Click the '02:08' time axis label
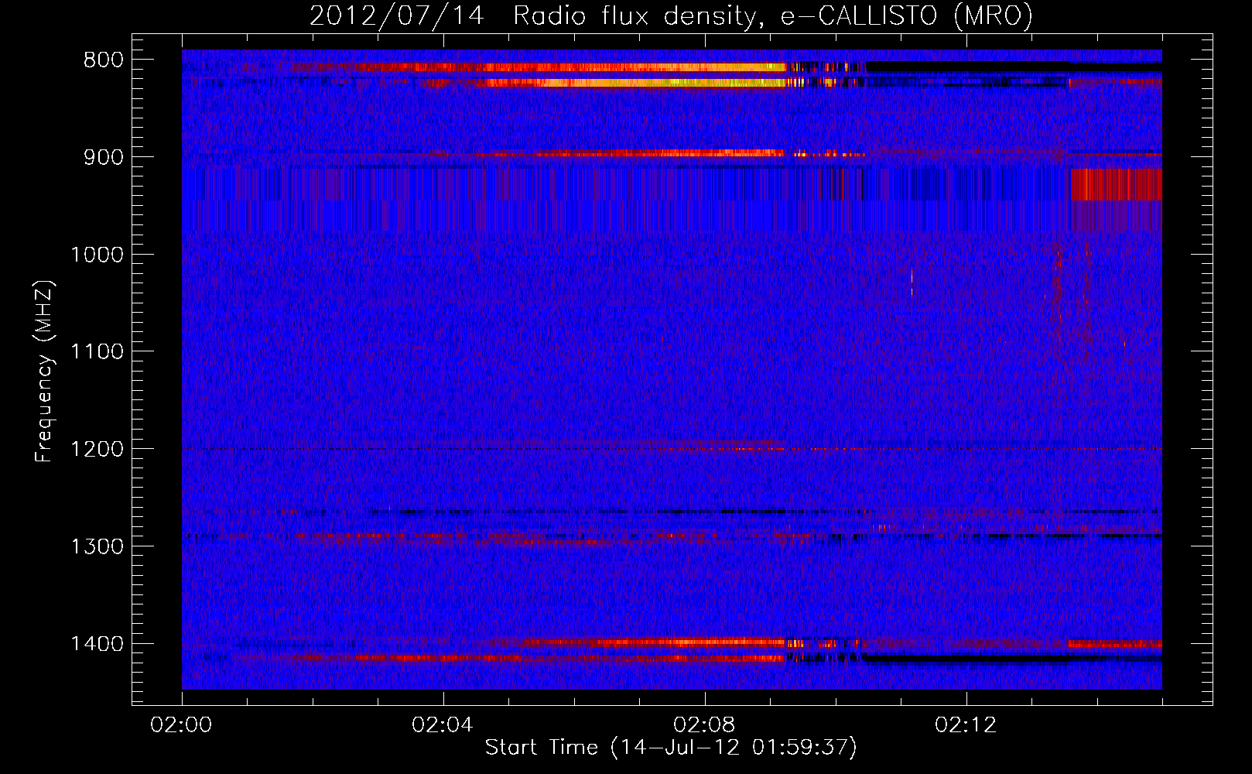Image resolution: width=1252 pixels, height=774 pixels. coord(704,725)
